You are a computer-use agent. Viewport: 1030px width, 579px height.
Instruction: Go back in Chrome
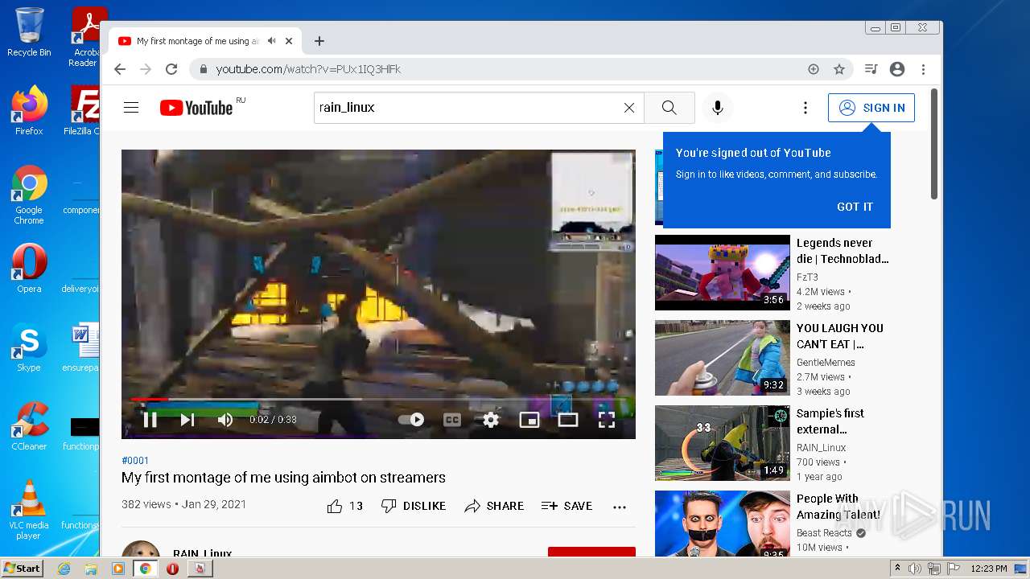tap(120, 69)
